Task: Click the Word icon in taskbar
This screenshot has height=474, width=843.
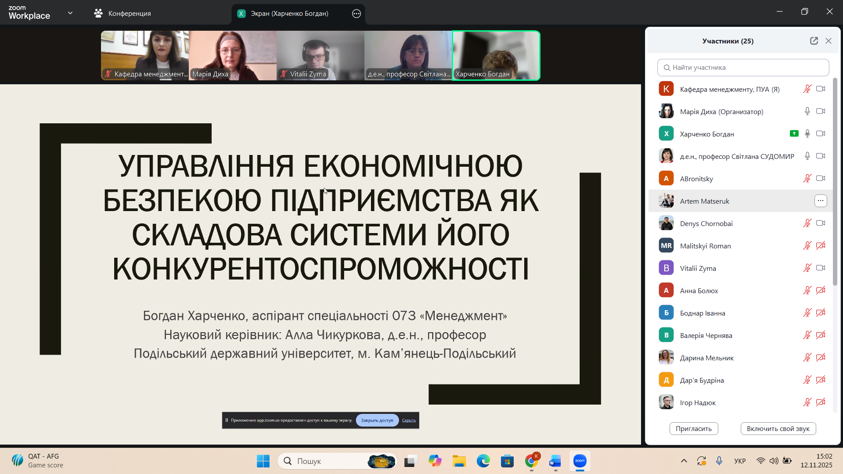Action: [555, 461]
